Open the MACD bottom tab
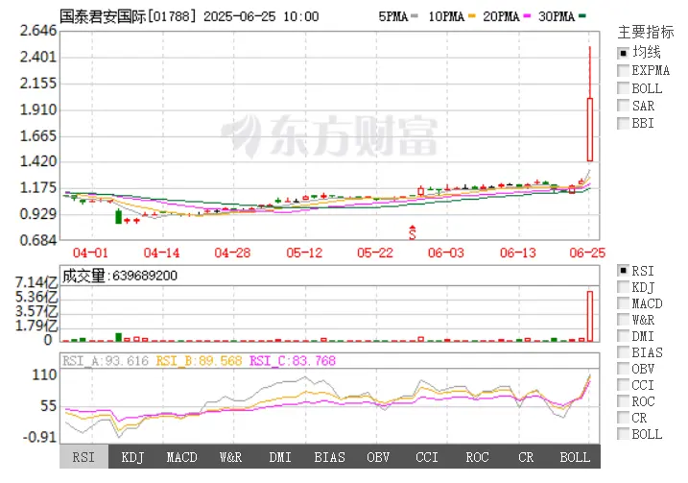Image resolution: width=688 pixels, height=483 pixels. click(x=182, y=457)
